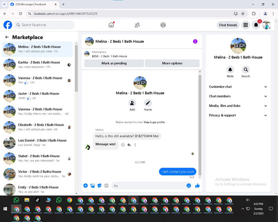Reply to the 'Message sent' message
The image size is (278, 222).
(129, 145)
